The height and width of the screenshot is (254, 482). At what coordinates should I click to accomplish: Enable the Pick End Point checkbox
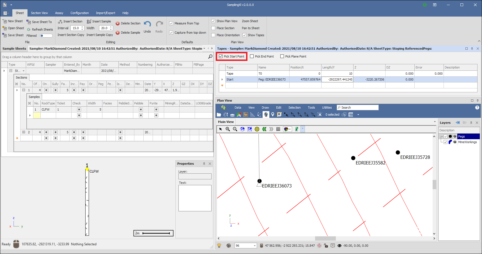[252, 56]
